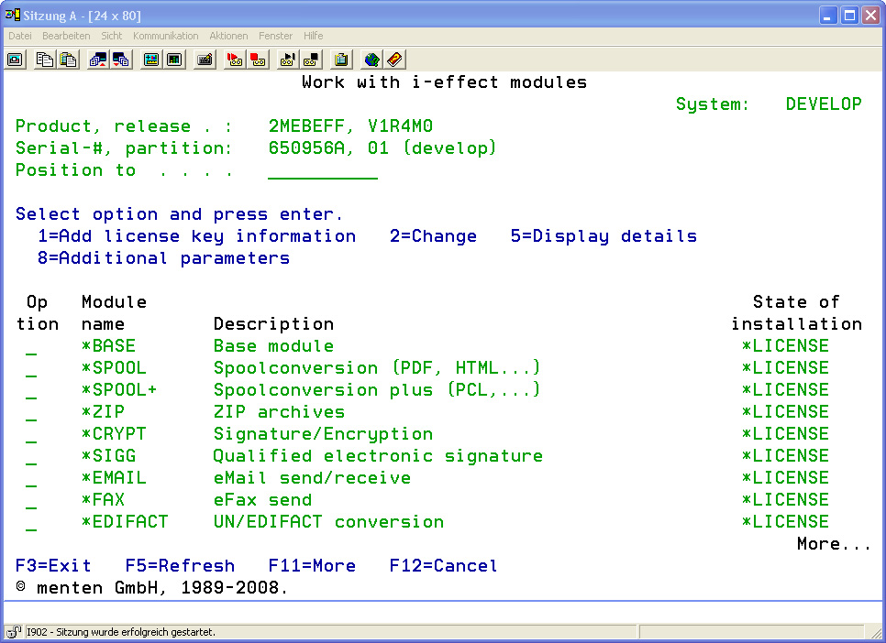The width and height of the screenshot is (886, 643).
Task: Open the Aktionen menu
Action: (228, 36)
